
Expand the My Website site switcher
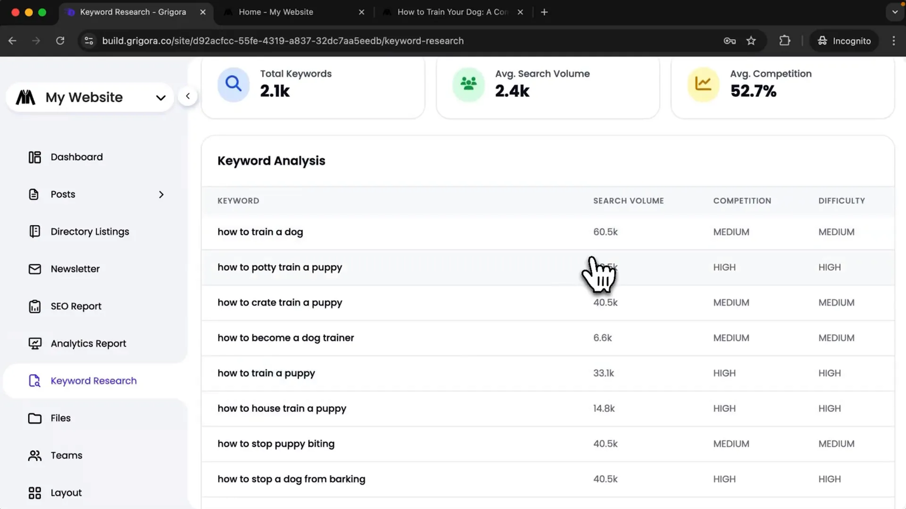pos(159,97)
